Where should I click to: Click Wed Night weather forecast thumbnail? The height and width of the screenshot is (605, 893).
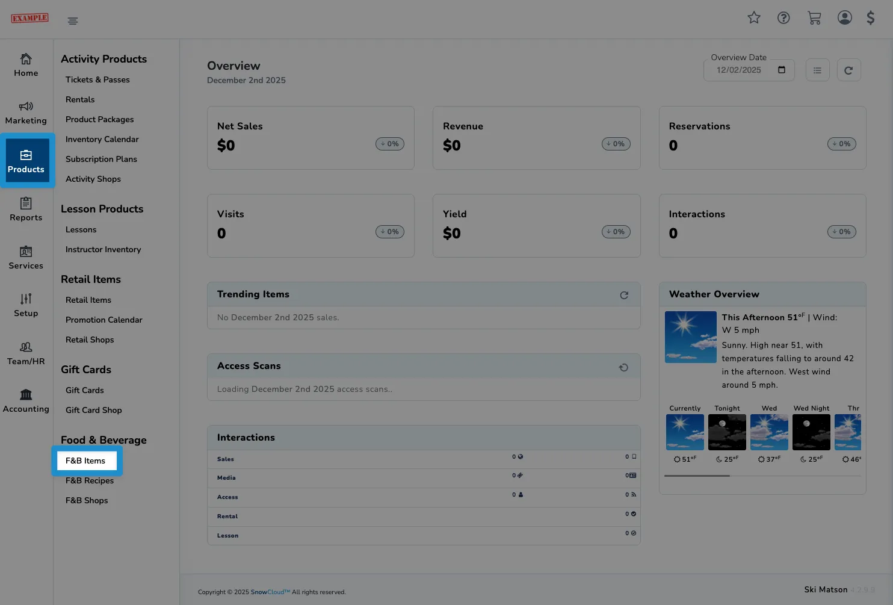pyautogui.click(x=811, y=432)
